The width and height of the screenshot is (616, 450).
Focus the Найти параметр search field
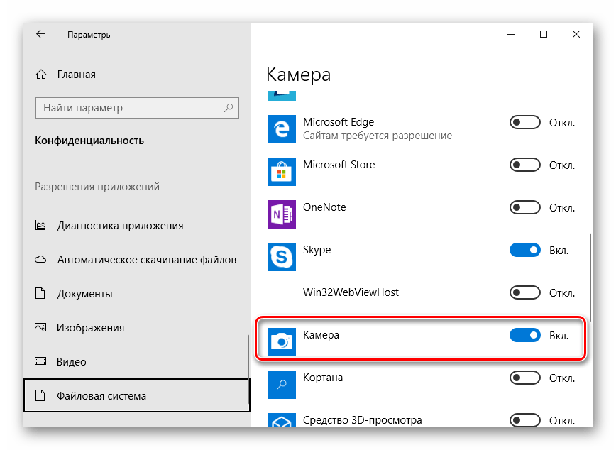coord(130,108)
